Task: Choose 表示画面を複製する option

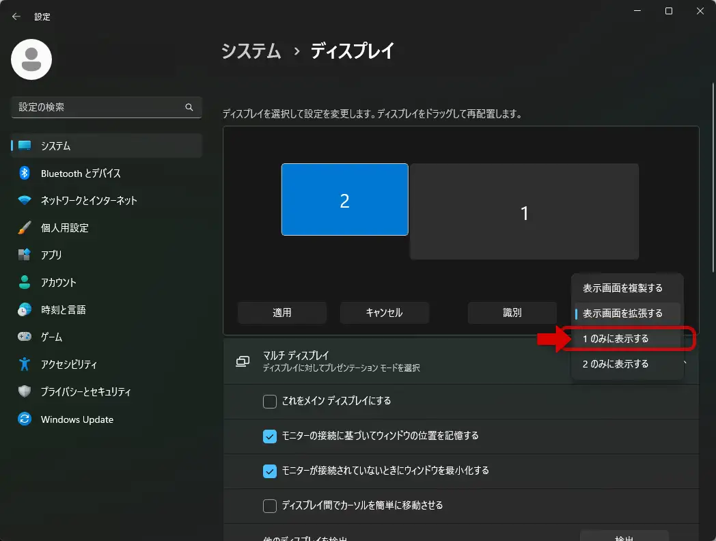Action: [x=622, y=288]
